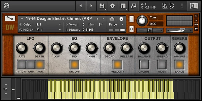
Task: Click the Memory: 0.81 MB readout
Action: coord(79,30)
